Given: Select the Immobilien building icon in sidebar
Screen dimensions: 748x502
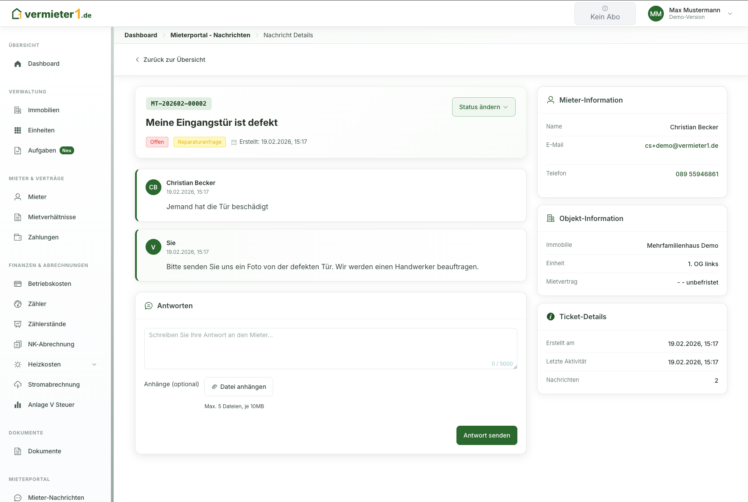Looking at the screenshot, I should (18, 110).
